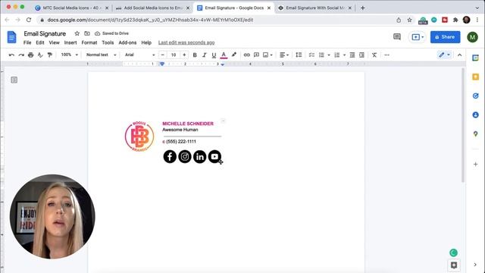Viewport: 485px width, 273px height.
Task: Open the Tools menu
Action: coord(108,42)
